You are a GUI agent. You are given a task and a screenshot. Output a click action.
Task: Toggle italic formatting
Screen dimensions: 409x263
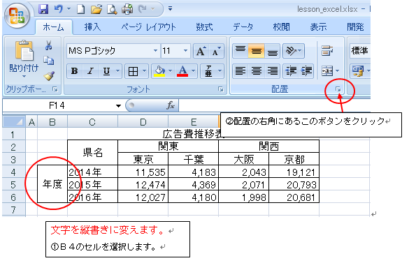click(90, 71)
